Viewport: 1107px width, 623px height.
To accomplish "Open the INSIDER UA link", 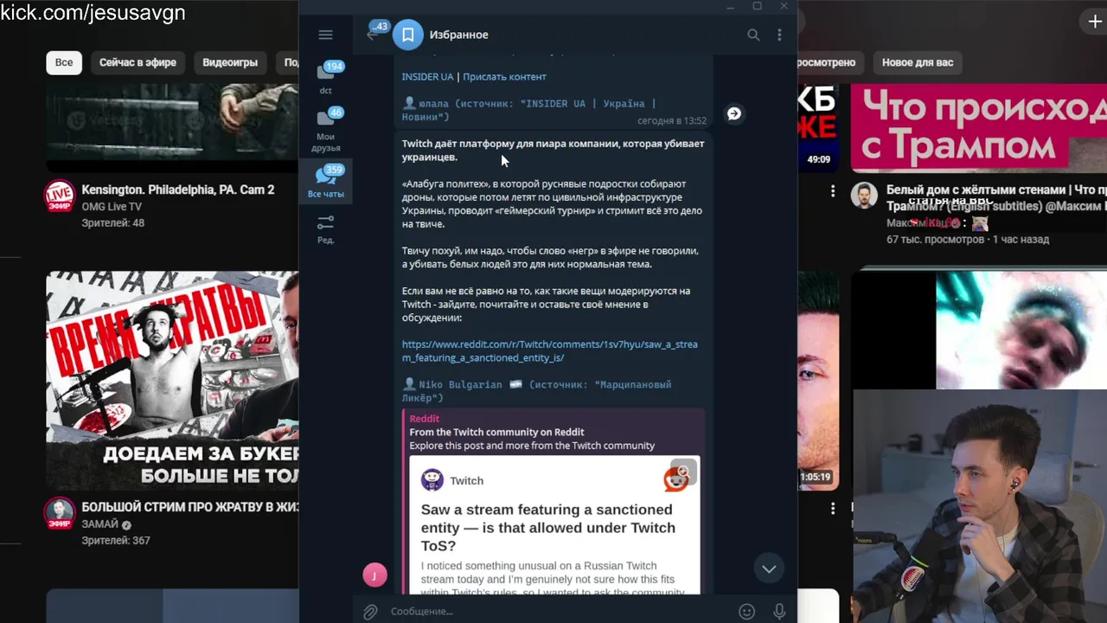I will [x=427, y=77].
